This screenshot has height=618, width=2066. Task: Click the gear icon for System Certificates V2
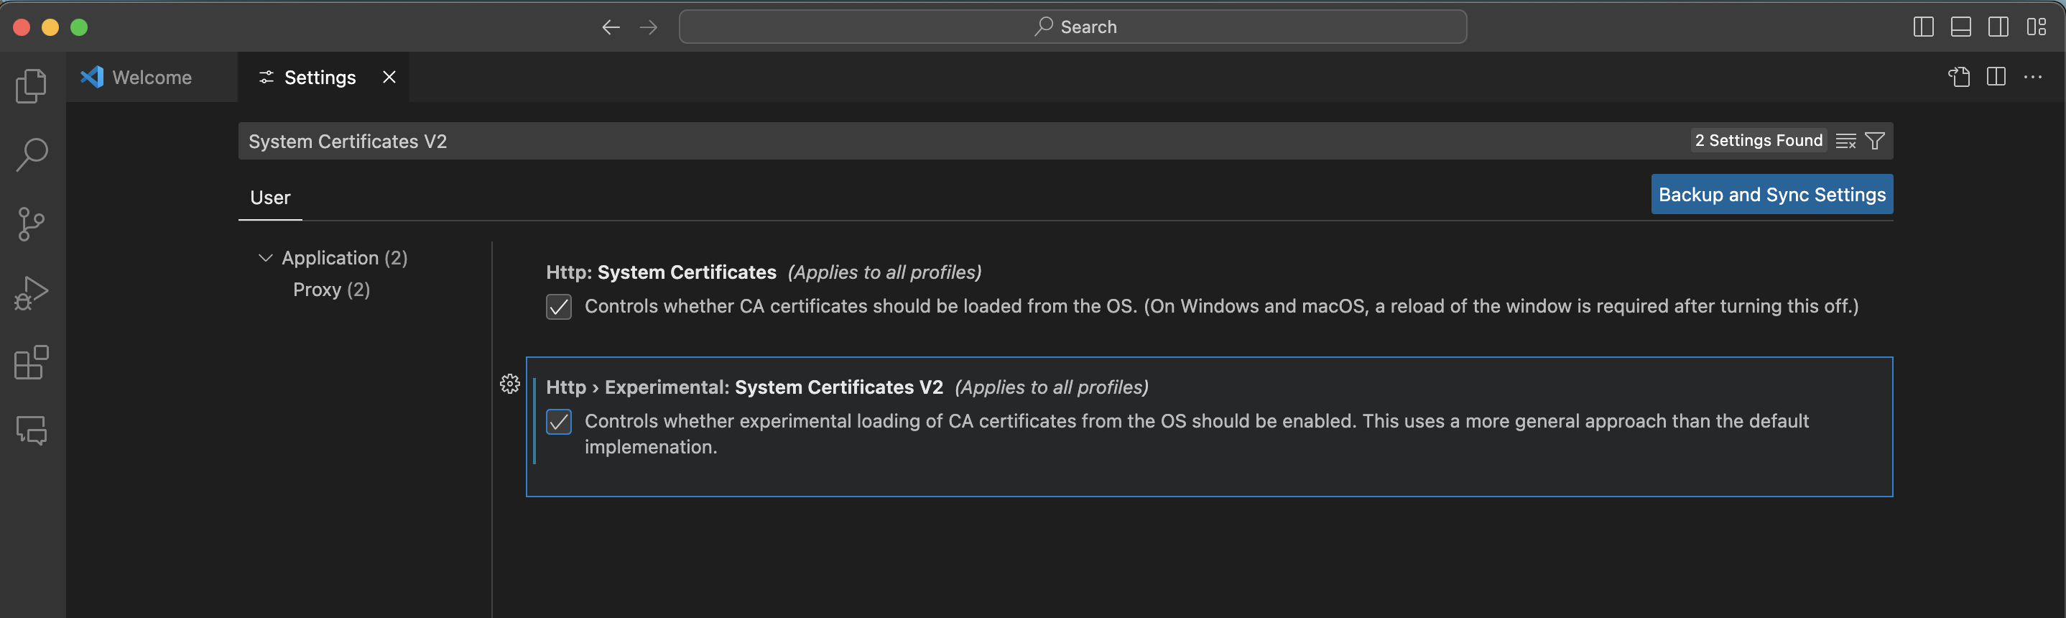point(509,384)
